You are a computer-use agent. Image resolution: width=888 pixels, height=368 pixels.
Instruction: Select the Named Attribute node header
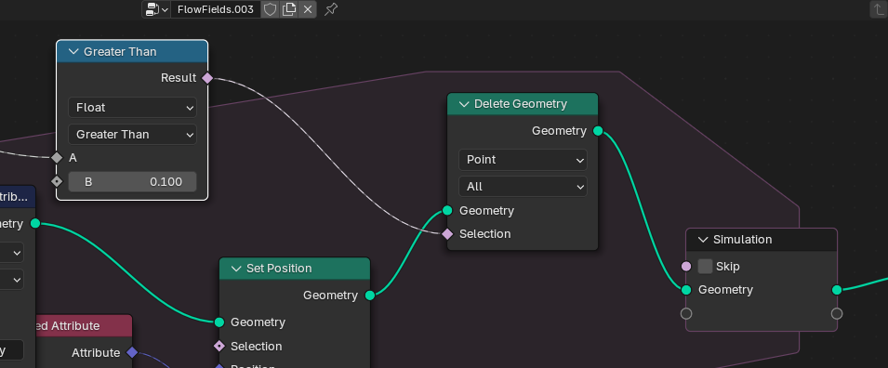click(x=84, y=326)
